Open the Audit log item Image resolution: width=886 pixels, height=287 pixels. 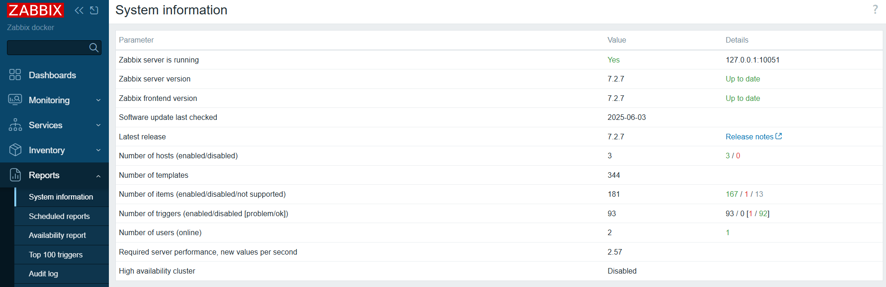click(x=44, y=274)
